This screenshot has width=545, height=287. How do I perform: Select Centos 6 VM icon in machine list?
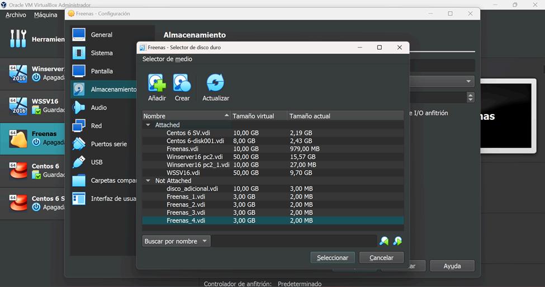[x=18, y=171]
